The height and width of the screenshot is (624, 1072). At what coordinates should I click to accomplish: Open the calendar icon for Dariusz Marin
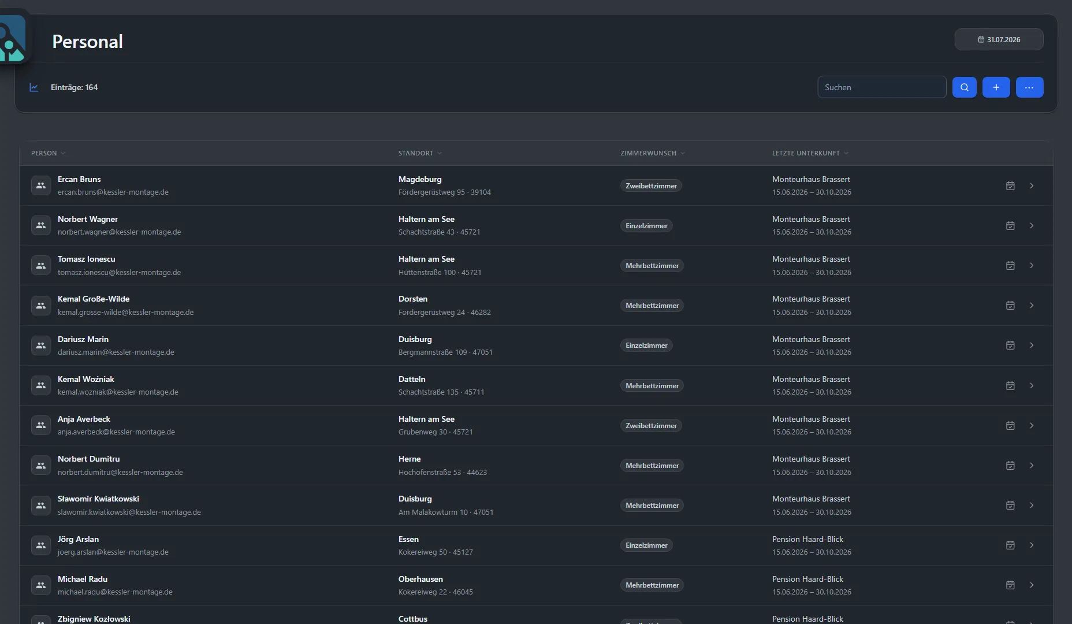[x=1010, y=346]
